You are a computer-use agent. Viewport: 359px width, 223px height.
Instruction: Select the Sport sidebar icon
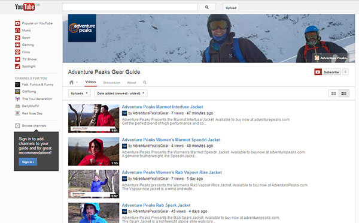click(x=17, y=38)
